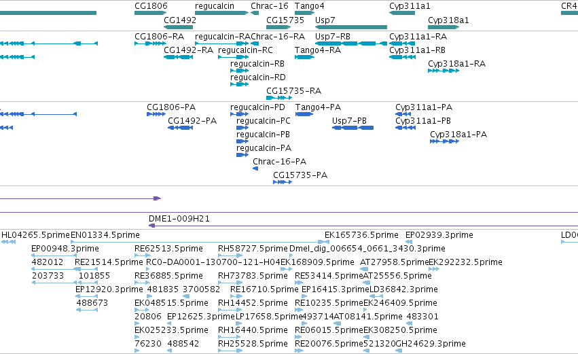Click protein regucalcin-PC

point(242,128)
